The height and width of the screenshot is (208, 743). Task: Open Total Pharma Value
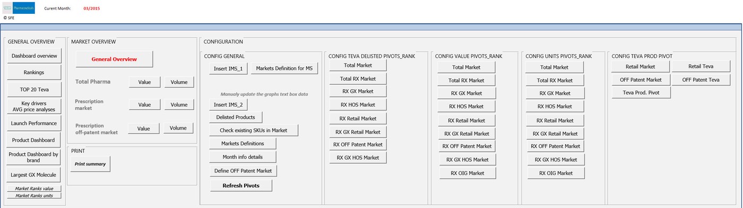pyautogui.click(x=144, y=82)
